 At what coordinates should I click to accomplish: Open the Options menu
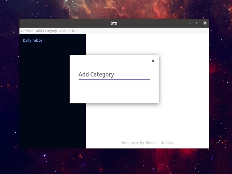(27, 31)
